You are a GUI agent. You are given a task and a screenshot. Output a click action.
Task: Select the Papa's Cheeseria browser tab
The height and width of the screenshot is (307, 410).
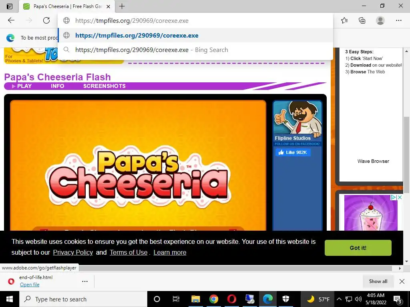pyautogui.click(x=67, y=6)
